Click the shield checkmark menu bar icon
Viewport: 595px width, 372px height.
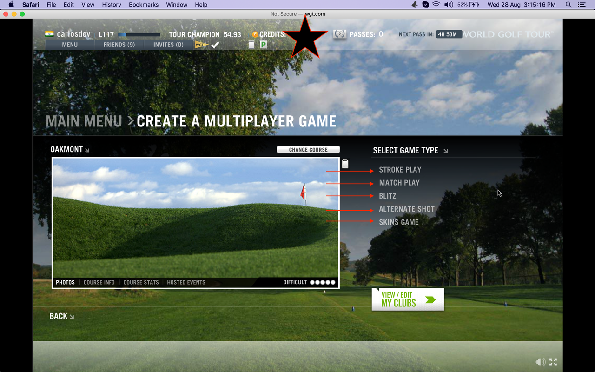(425, 5)
